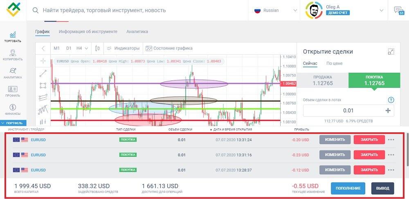Open the Russian language dropdown
Image resolution: width=409 pixels, height=199 pixels.
coord(275,10)
